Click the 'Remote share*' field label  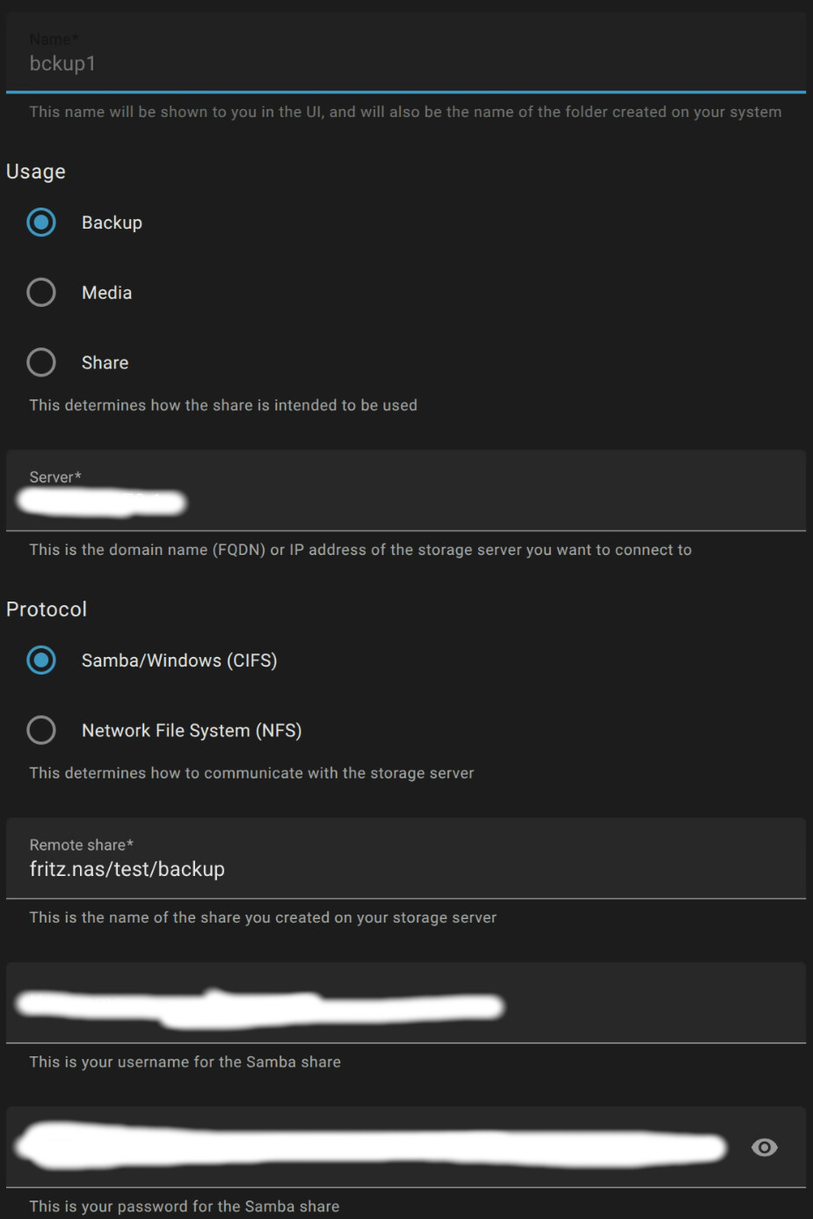[81, 844]
